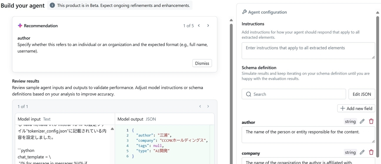Show previous review result sample
The height and width of the screenshot is (164, 381).
pos(200,107)
